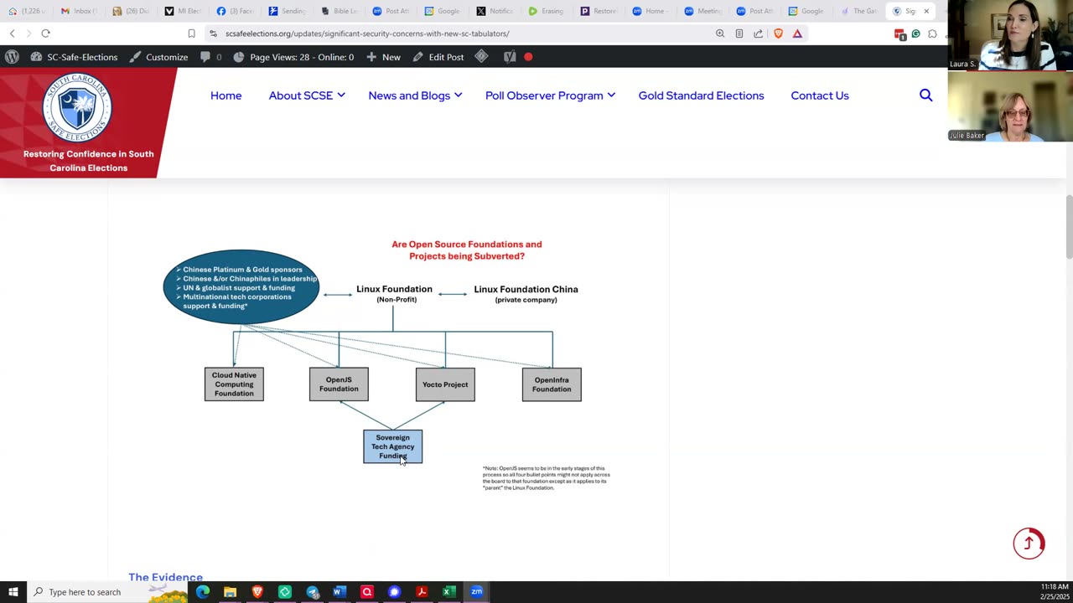The height and width of the screenshot is (603, 1073).
Task: Open Adobe Acrobat from the taskbar
Action: 422,592
